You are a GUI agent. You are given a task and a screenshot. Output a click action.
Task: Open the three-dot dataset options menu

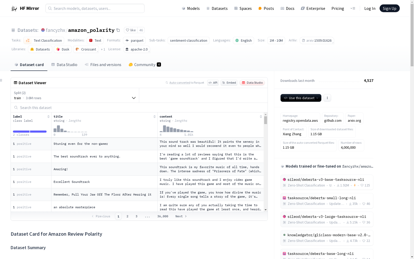click(x=327, y=98)
